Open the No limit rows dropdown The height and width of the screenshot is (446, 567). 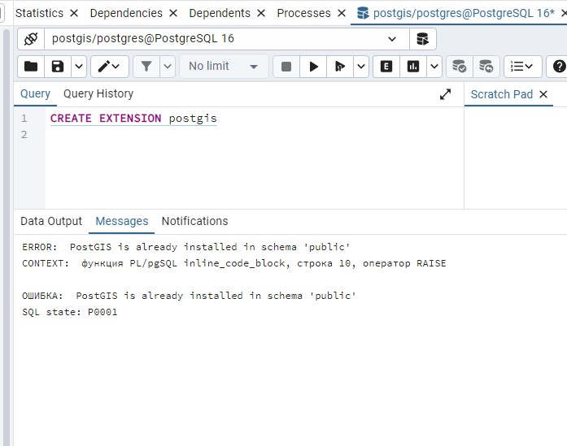click(x=224, y=67)
